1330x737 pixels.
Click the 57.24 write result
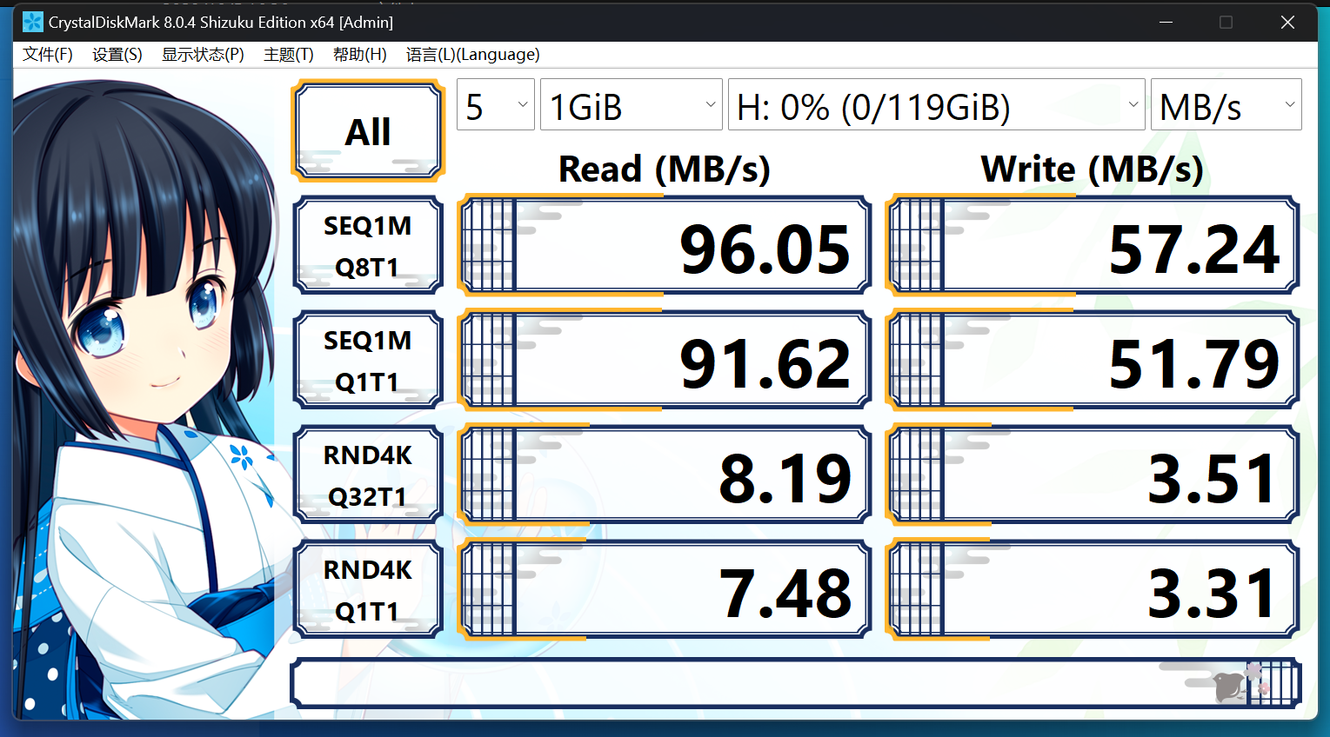pos(1093,246)
